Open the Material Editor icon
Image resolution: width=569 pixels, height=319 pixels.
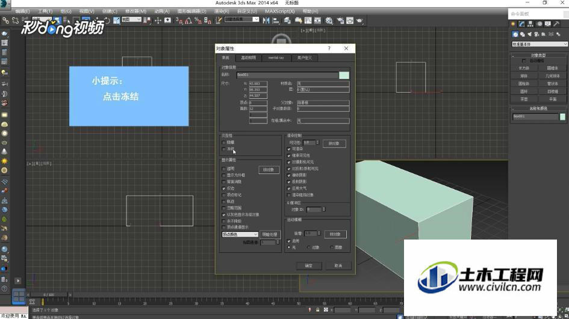coord(329,20)
